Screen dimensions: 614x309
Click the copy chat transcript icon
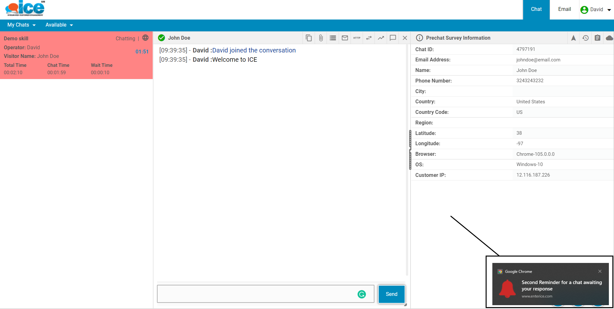[x=309, y=38]
